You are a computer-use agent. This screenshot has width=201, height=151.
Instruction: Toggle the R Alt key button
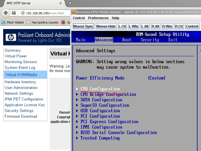pyautogui.click(x=155, y=26)
